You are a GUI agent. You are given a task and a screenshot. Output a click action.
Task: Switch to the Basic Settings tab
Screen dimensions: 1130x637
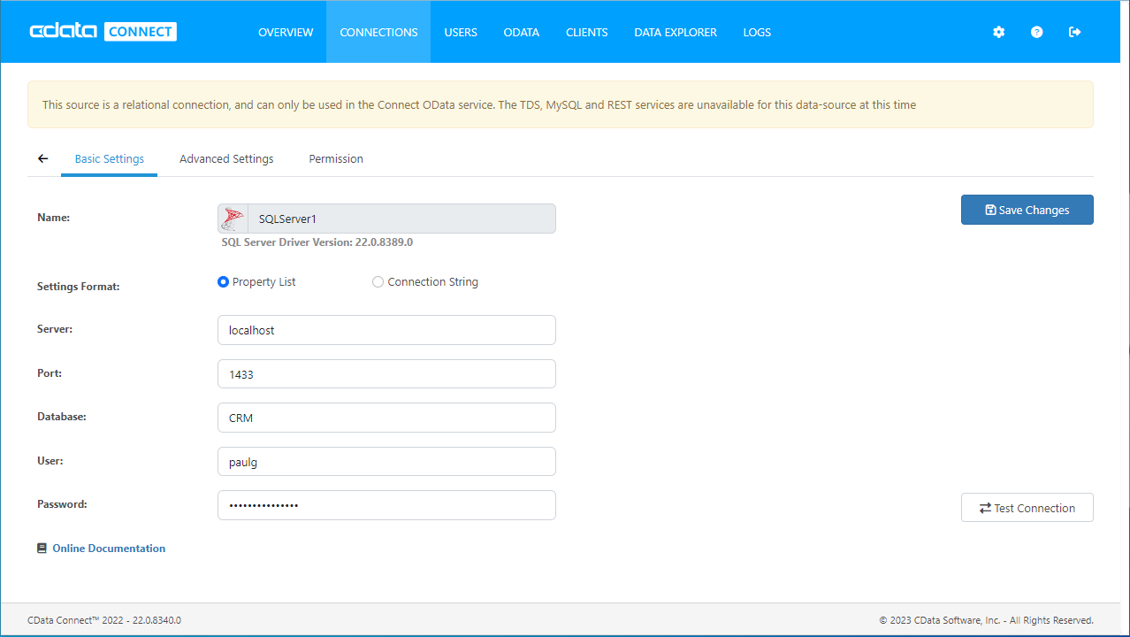click(x=110, y=159)
